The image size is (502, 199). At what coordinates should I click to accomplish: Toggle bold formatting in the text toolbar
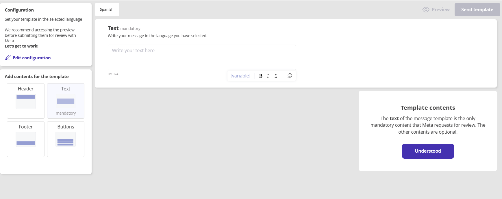pyautogui.click(x=261, y=76)
